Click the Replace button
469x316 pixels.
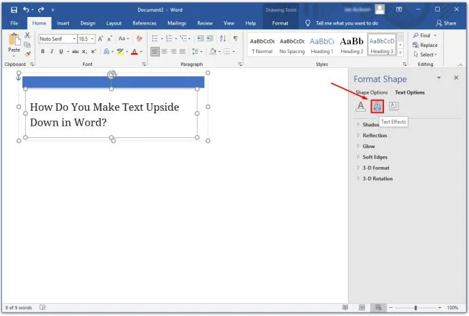click(x=425, y=45)
